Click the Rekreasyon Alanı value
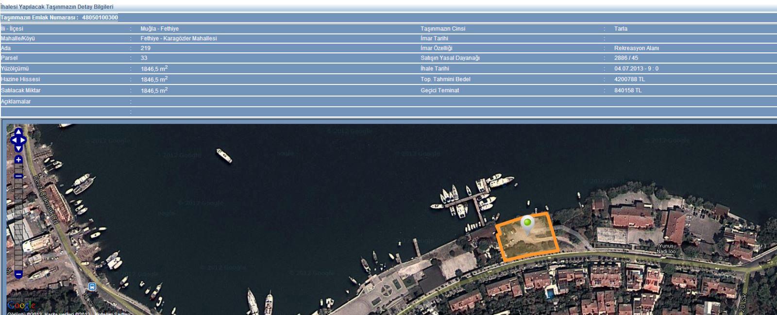 (x=636, y=48)
